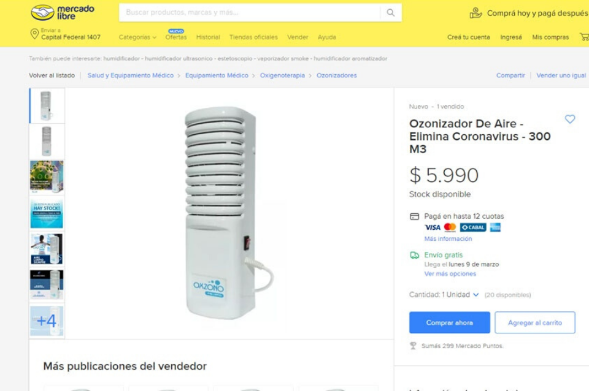Open the Ozonizadores breadcrumb link
The width and height of the screenshot is (589, 391).
pyautogui.click(x=337, y=75)
